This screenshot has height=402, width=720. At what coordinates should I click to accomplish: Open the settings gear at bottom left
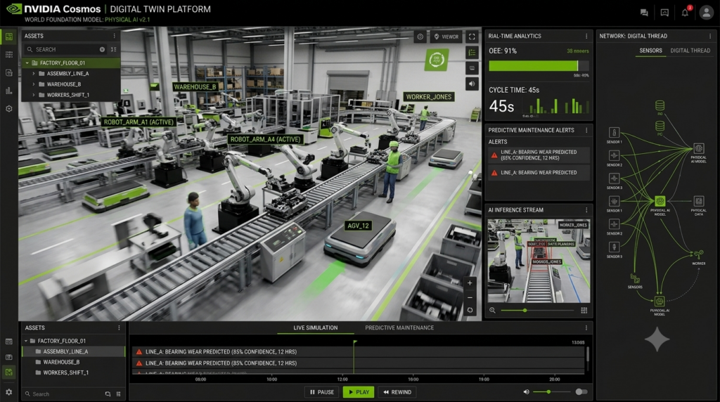[8, 392]
